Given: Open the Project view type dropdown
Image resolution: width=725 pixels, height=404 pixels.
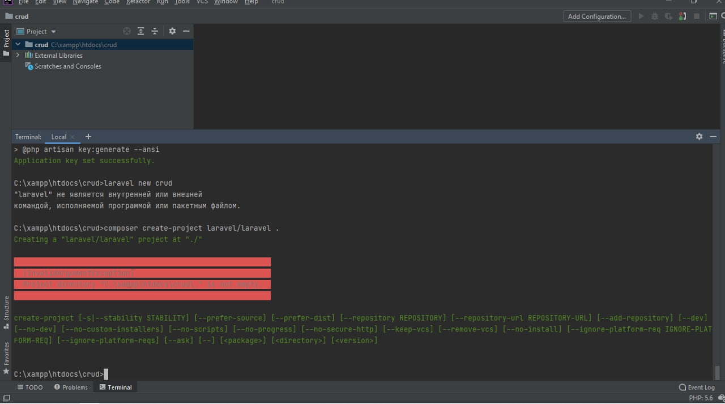Looking at the screenshot, I should 37,31.
